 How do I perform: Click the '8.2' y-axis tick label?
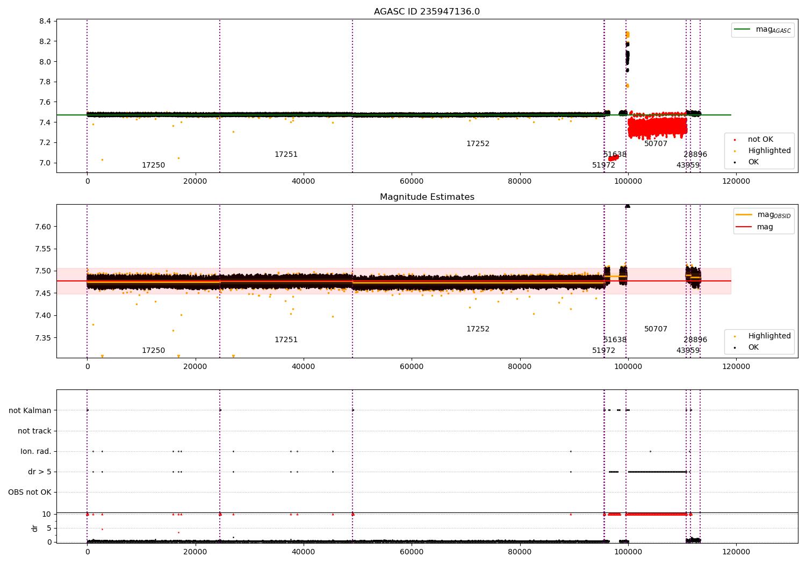tap(46, 42)
